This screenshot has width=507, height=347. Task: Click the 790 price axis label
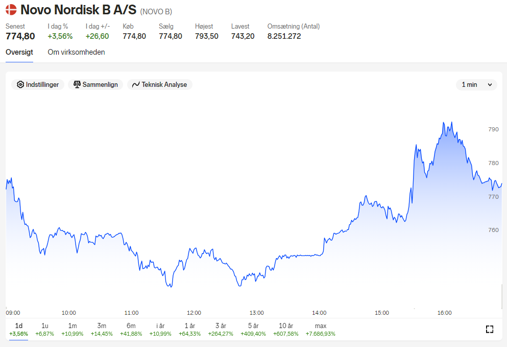(493, 129)
